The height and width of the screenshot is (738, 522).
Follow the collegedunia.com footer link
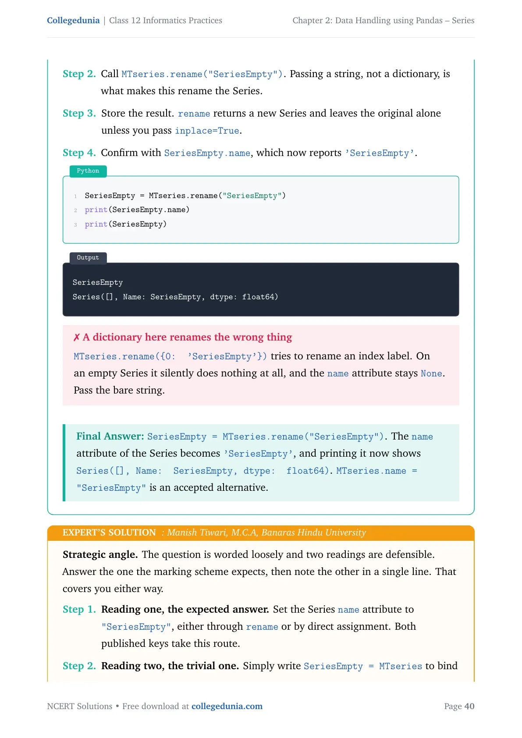click(227, 706)
